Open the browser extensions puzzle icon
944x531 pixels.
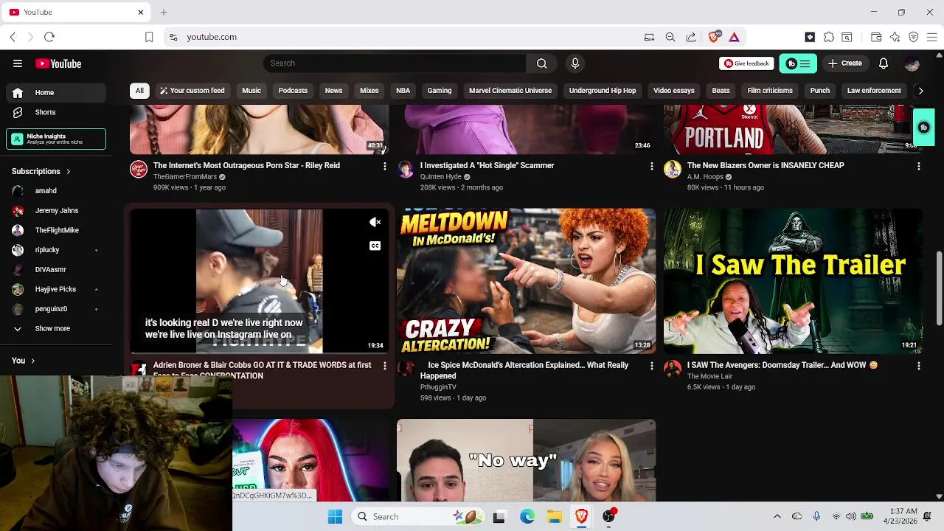tap(829, 37)
